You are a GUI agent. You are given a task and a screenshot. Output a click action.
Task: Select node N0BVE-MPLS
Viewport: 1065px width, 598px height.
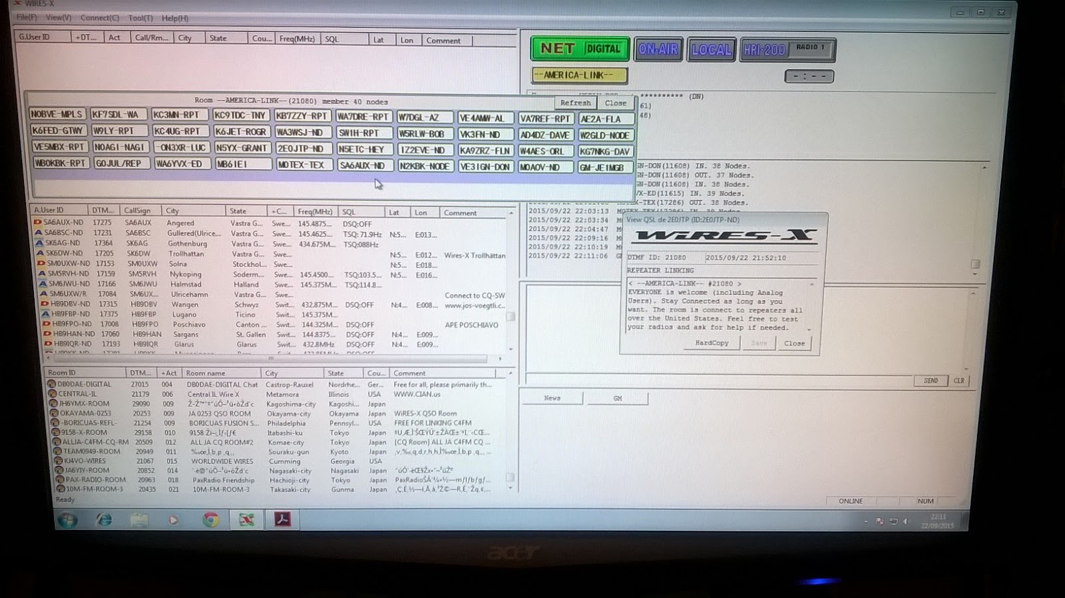click(57, 114)
